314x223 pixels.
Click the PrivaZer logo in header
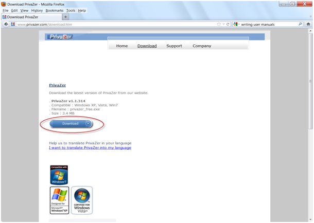61,36
